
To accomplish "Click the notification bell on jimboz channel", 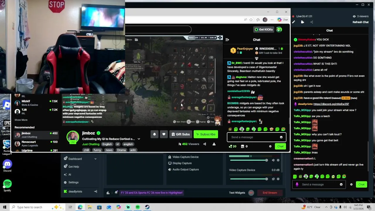I will (154, 134).
